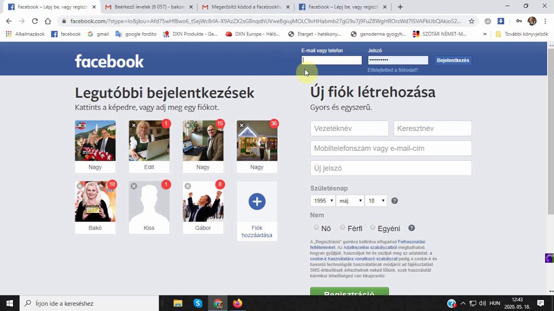Image resolution: width=554 pixels, height=311 pixels.
Task: Bookmark this page with star icon
Action: click(x=472, y=21)
